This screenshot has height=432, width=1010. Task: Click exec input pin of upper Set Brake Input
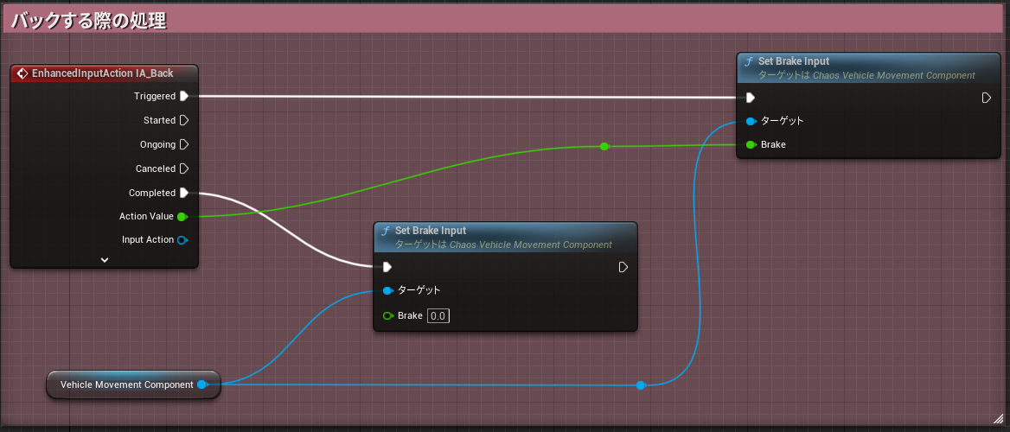(751, 98)
